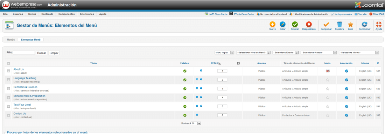385x134 pixels.
Task: Open the Contenido menu
Action: tap(47, 14)
